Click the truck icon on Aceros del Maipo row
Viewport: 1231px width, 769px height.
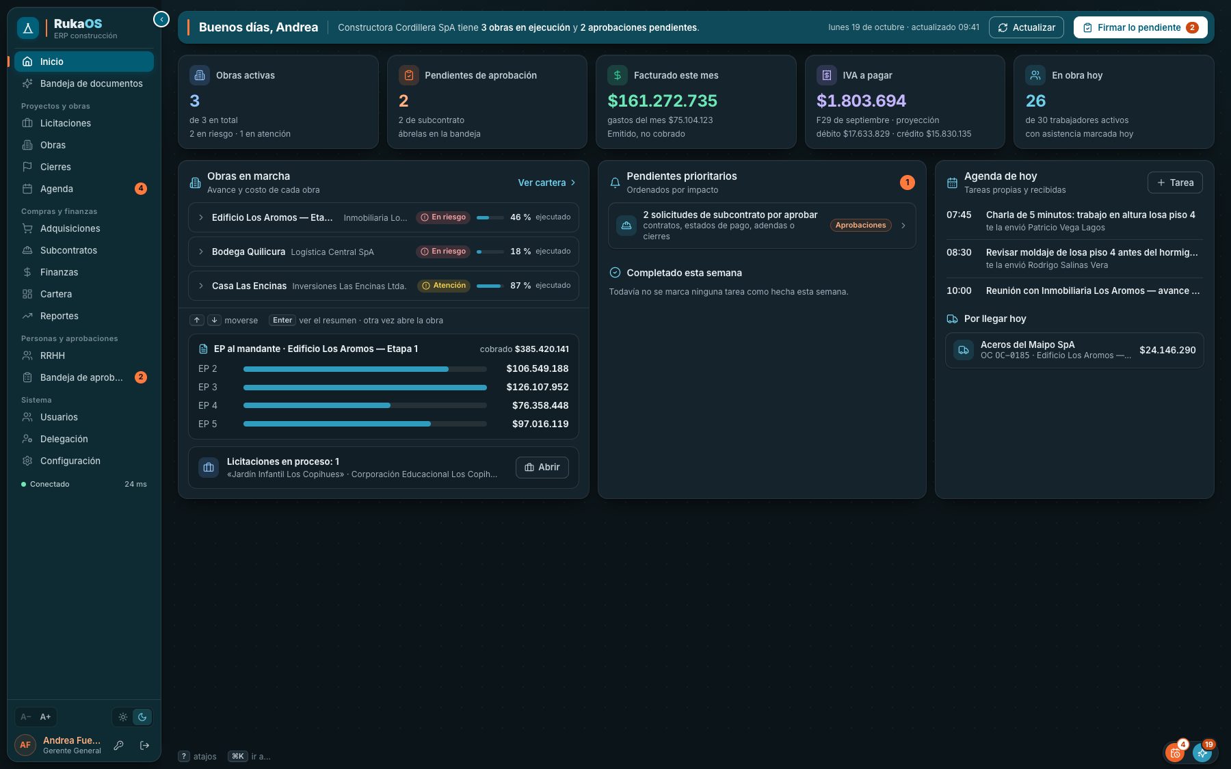point(964,350)
